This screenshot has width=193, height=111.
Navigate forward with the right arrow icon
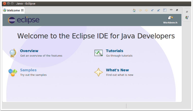click(x=146, y=10)
